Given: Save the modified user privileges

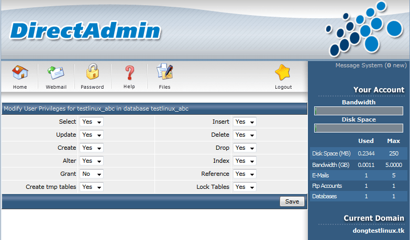Looking at the screenshot, I should coord(292,201).
